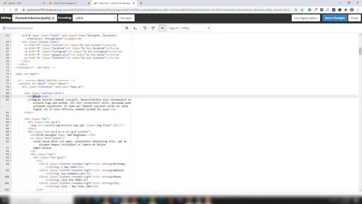Click the editor vertical scrollbar thumb
The width and height of the screenshot is (362, 204).
pos(360,51)
